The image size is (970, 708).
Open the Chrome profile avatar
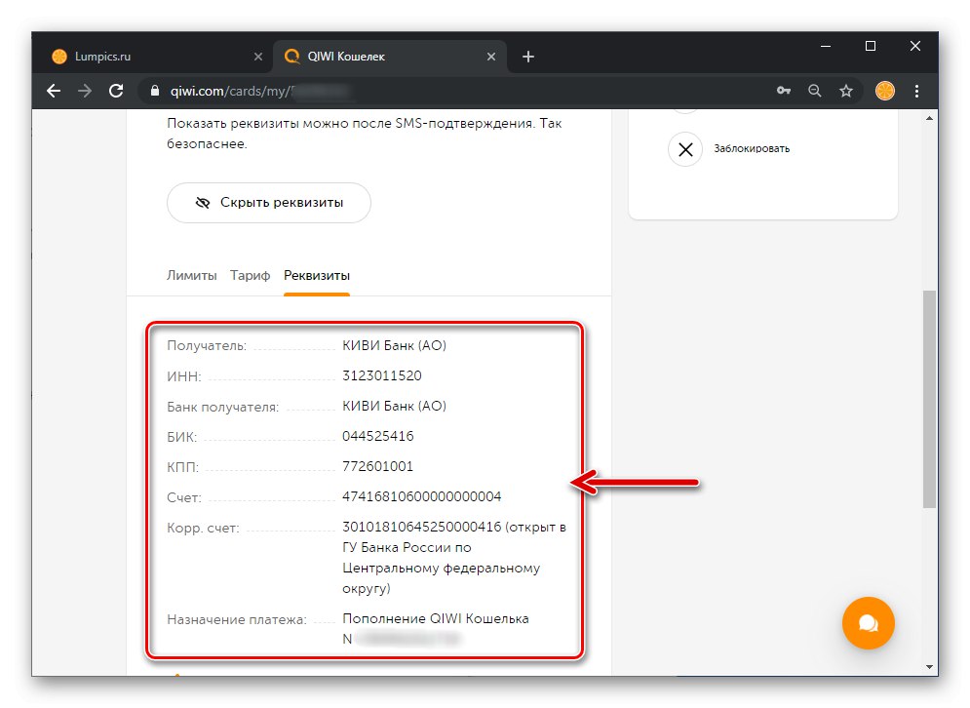click(x=885, y=91)
